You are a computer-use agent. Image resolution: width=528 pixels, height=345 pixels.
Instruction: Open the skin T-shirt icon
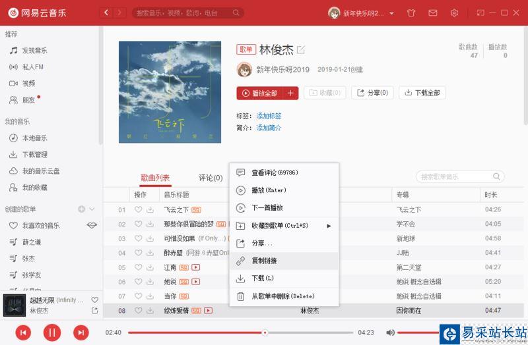tap(411, 13)
